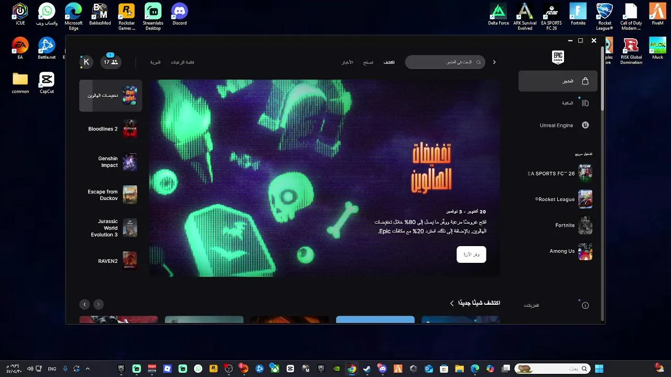Open RISK Global Domination desktop shortcut
Screen dimensions: 671x377
[631, 51]
